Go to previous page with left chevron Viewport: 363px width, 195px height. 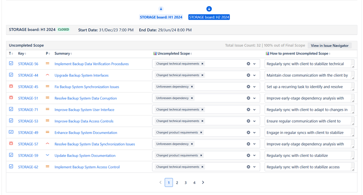pyautogui.click(x=160, y=182)
